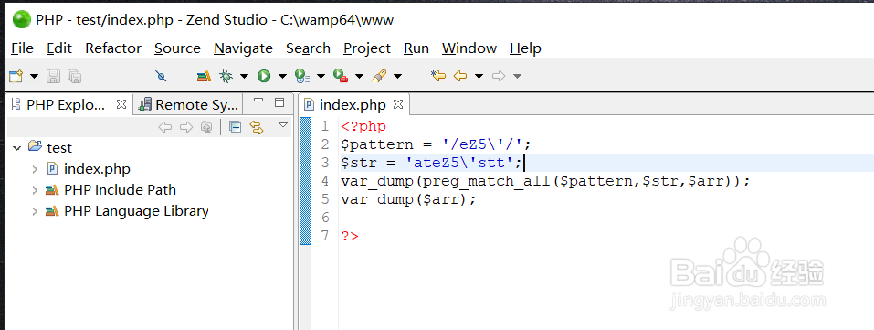Click the Last Edit Location icon
Screen dimensions: 874x330
point(438,76)
